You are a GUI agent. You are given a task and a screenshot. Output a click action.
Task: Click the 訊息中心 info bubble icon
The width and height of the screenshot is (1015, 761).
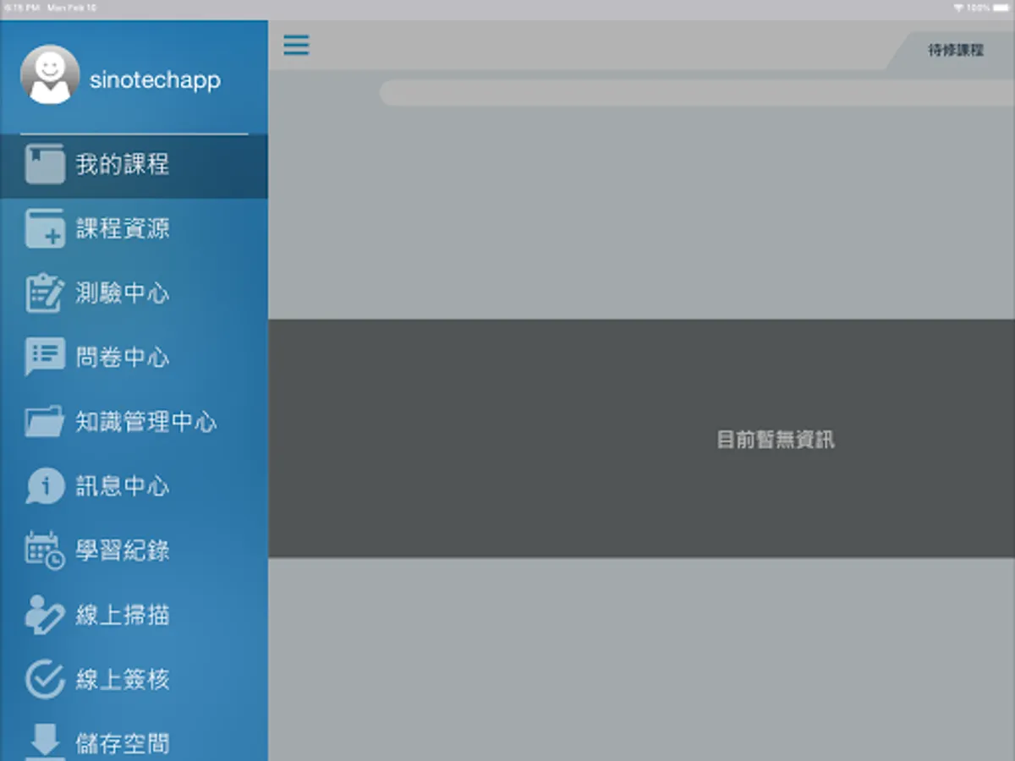point(44,485)
